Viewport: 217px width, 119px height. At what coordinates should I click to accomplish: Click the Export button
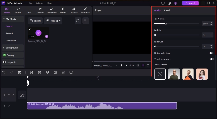pos(190,3)
